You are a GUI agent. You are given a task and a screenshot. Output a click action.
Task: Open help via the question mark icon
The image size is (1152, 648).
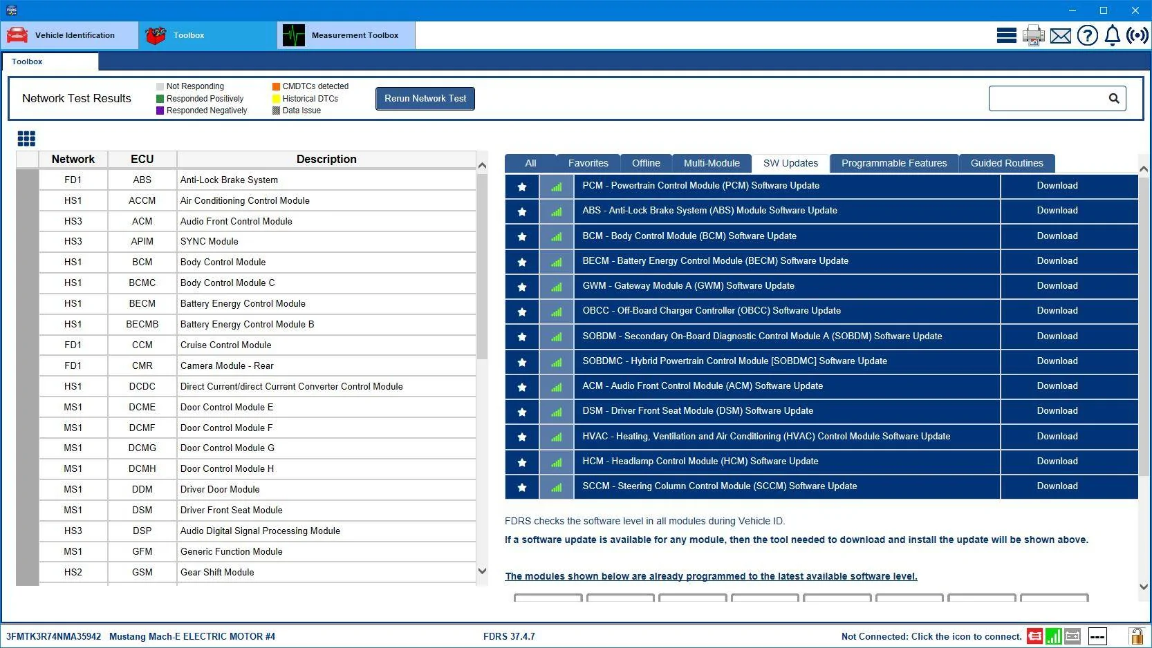coord(1087,35)
